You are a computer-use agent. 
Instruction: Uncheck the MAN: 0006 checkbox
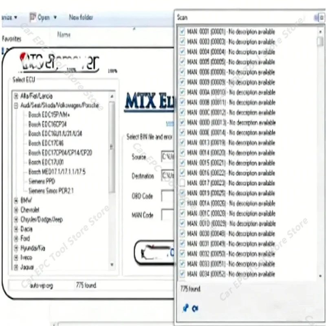182,72
